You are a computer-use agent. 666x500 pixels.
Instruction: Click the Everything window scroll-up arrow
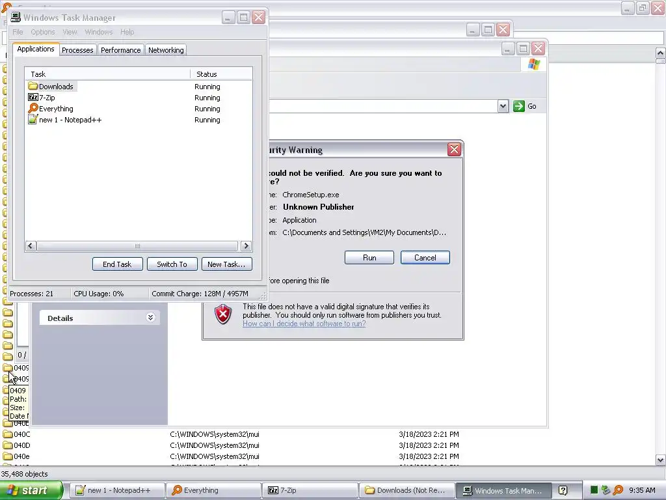click(x=661, y=53)
